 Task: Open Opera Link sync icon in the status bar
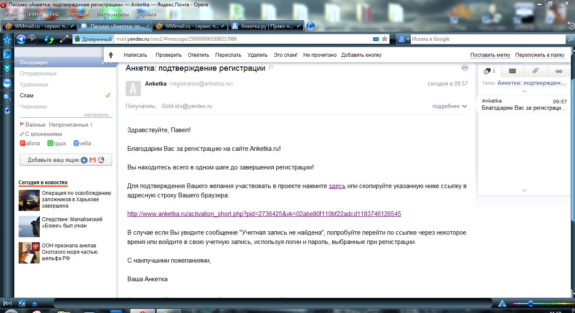[x=22, y=303]
